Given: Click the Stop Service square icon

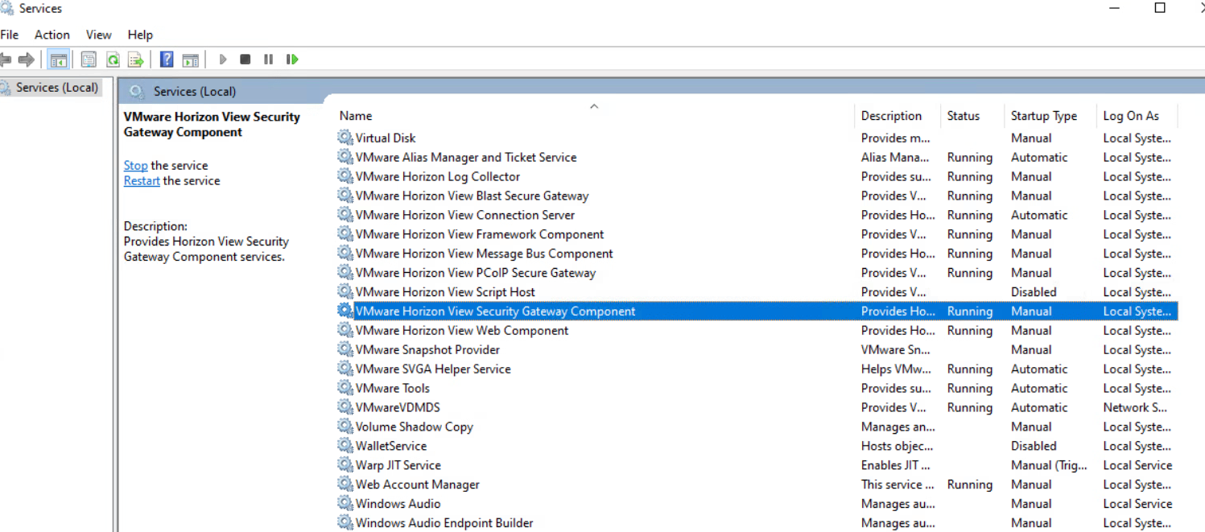Looking at the screenshot, I should tap(246, 60).
